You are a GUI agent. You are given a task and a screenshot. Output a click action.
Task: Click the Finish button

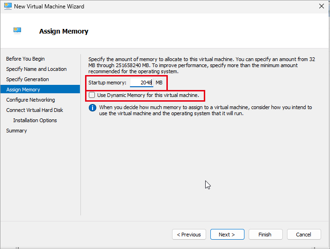tap(265, 235)
